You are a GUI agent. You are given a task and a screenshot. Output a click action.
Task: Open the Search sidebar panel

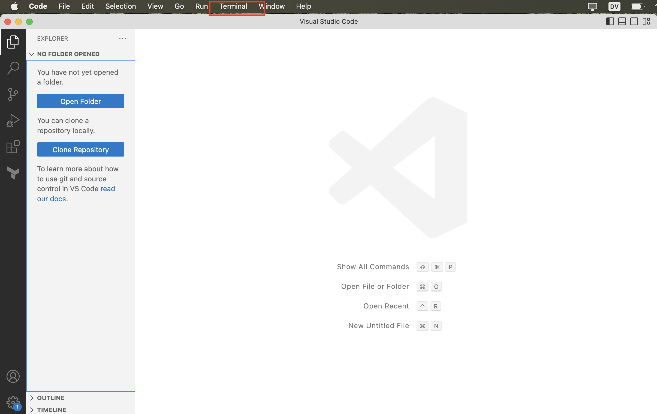tap(13, 67)
